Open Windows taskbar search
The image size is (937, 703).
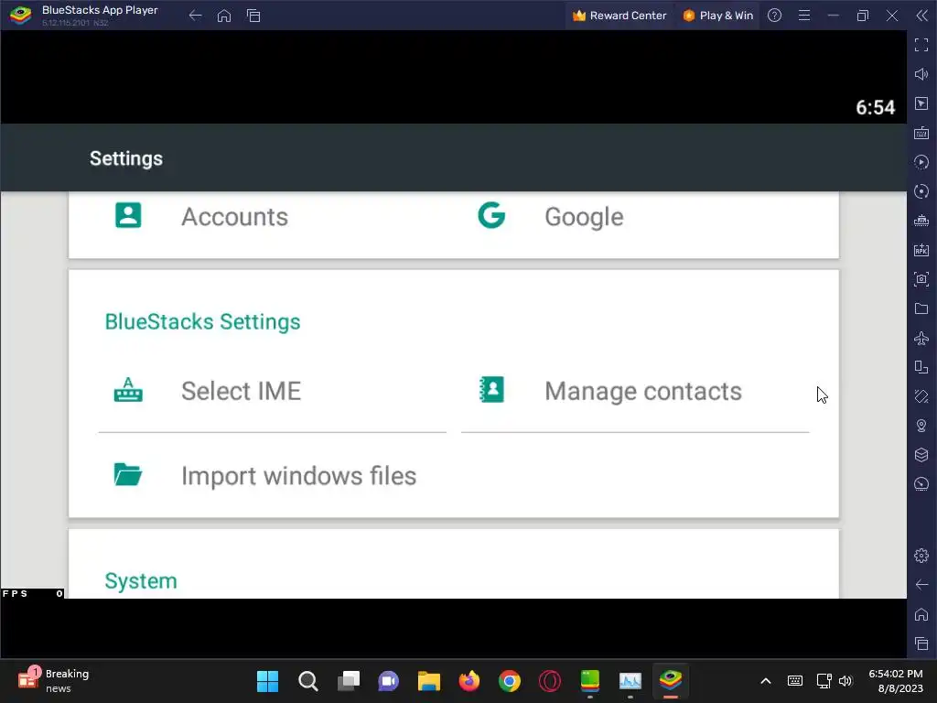coord(308,681)
